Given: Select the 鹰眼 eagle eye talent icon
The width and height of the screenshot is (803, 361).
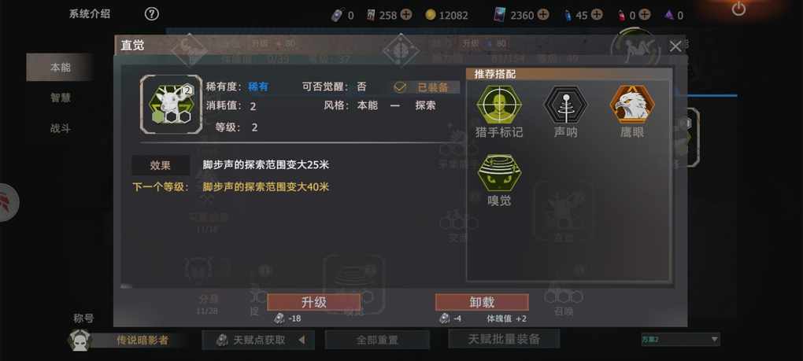Looking at the screenshot, I should pyautogui.click(x=632, y=105).
